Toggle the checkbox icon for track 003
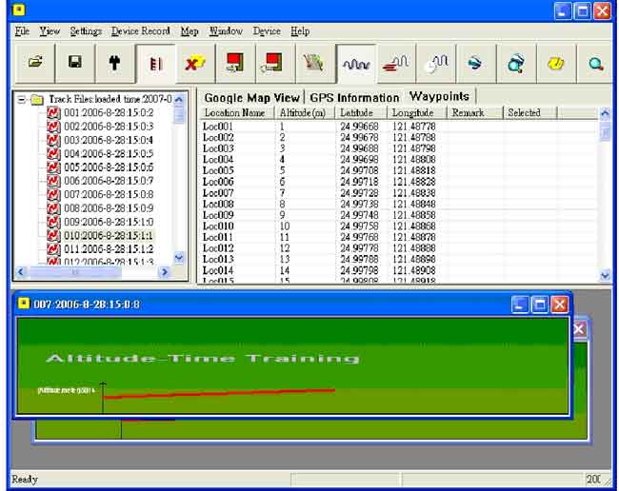Screen dimensions: 619x491 [x=53, y=140]
